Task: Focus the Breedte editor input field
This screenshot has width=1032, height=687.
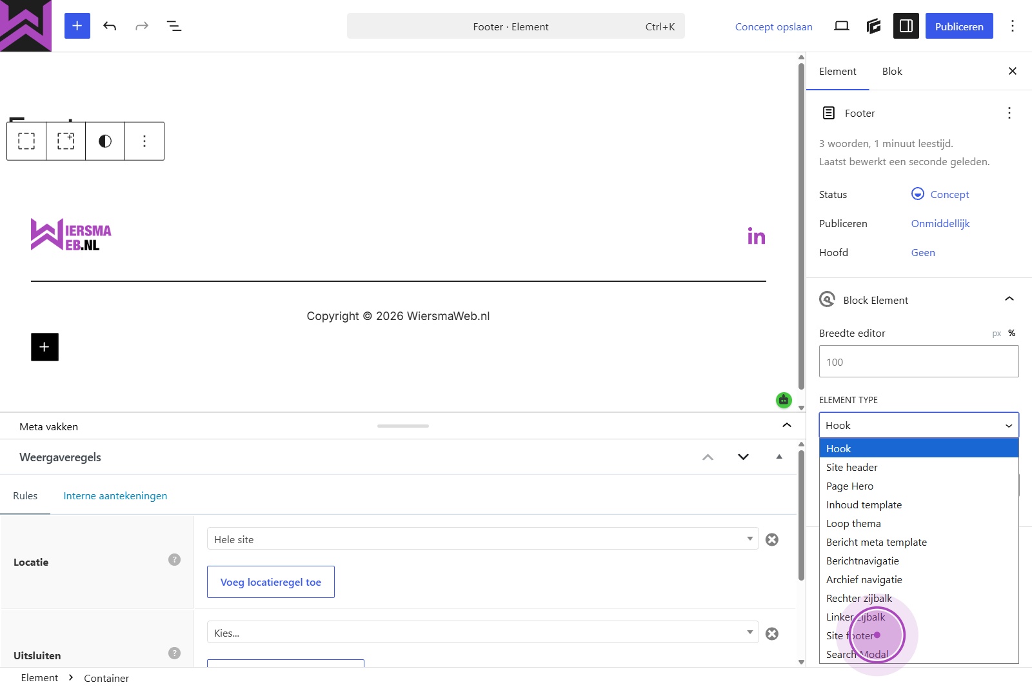Action: (x=919, y=361)
